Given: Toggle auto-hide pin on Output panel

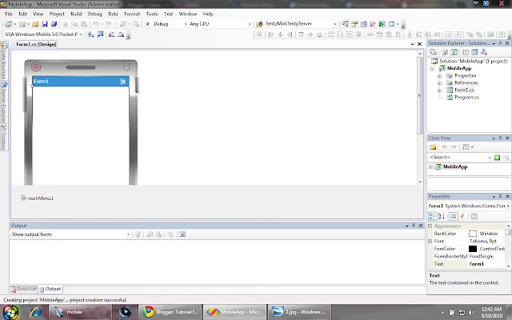Looking at the screenshot, I should (414, 226).
